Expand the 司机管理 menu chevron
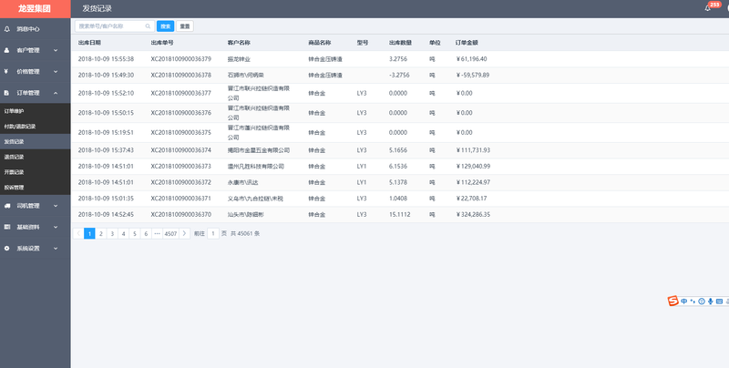The image size is (729, 368). tap(56, 206)
